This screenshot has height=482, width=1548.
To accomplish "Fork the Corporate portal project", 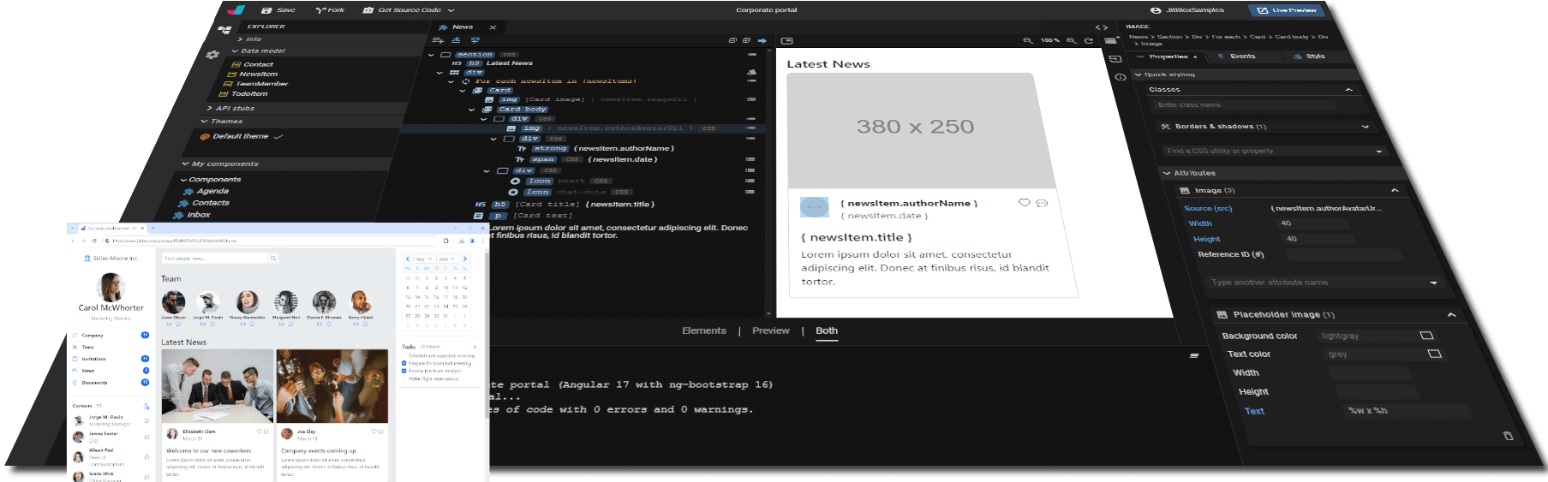I will click(x=330, y=10).
